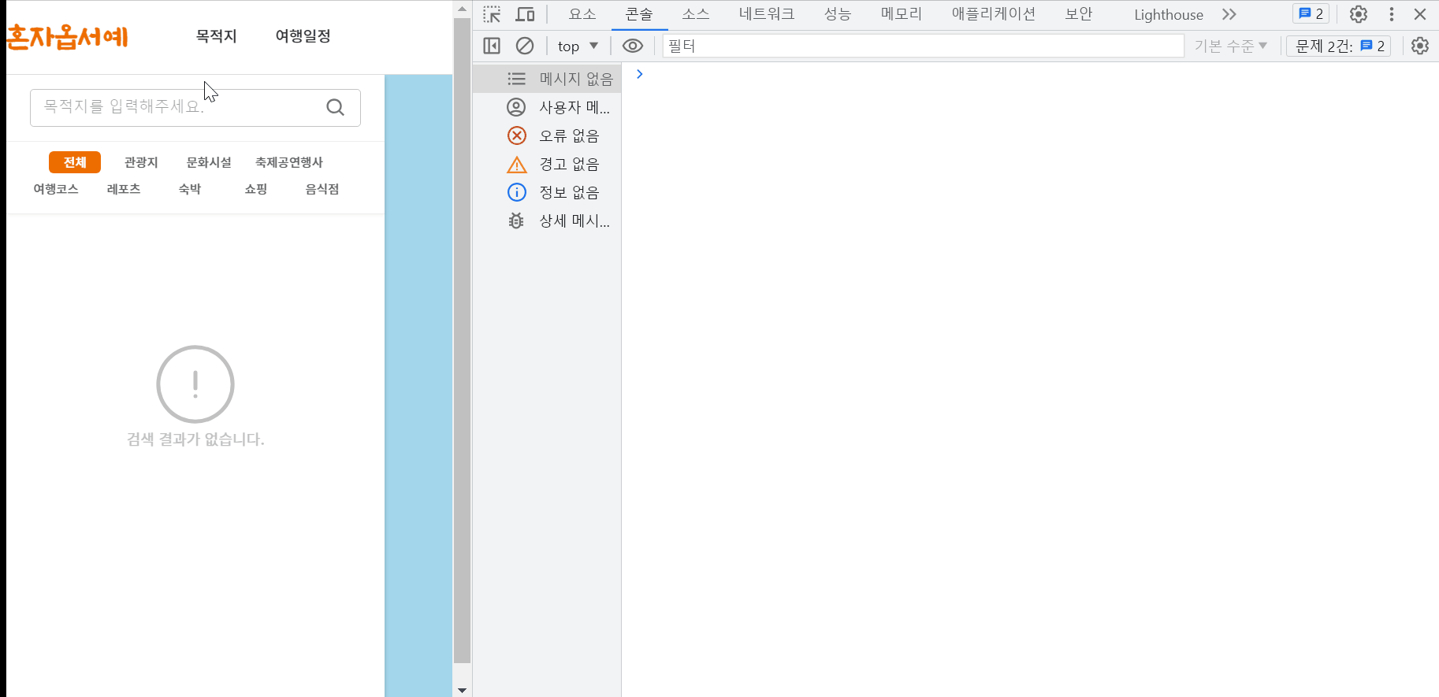Click the page scrollbar down arrow

(x=463, y=690)
